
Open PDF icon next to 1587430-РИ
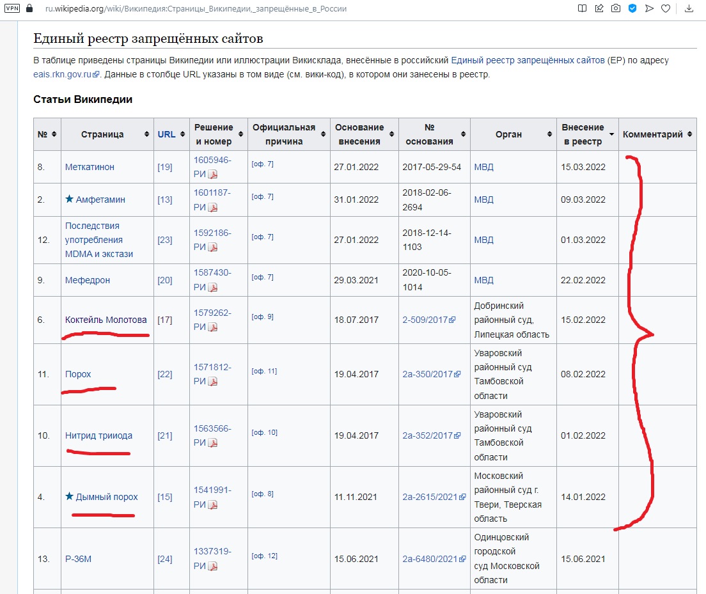pyautogui.click(x=212, y=287)
